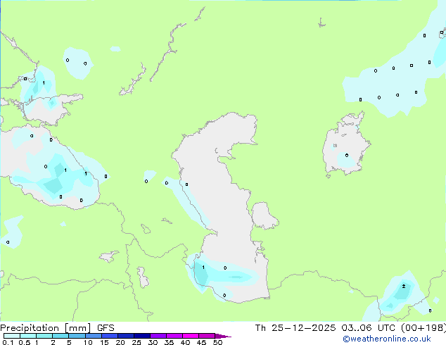The width and height of the screenshot is (446, 345).
Task: Click the legend label '40'
Action: pos(185,342)
